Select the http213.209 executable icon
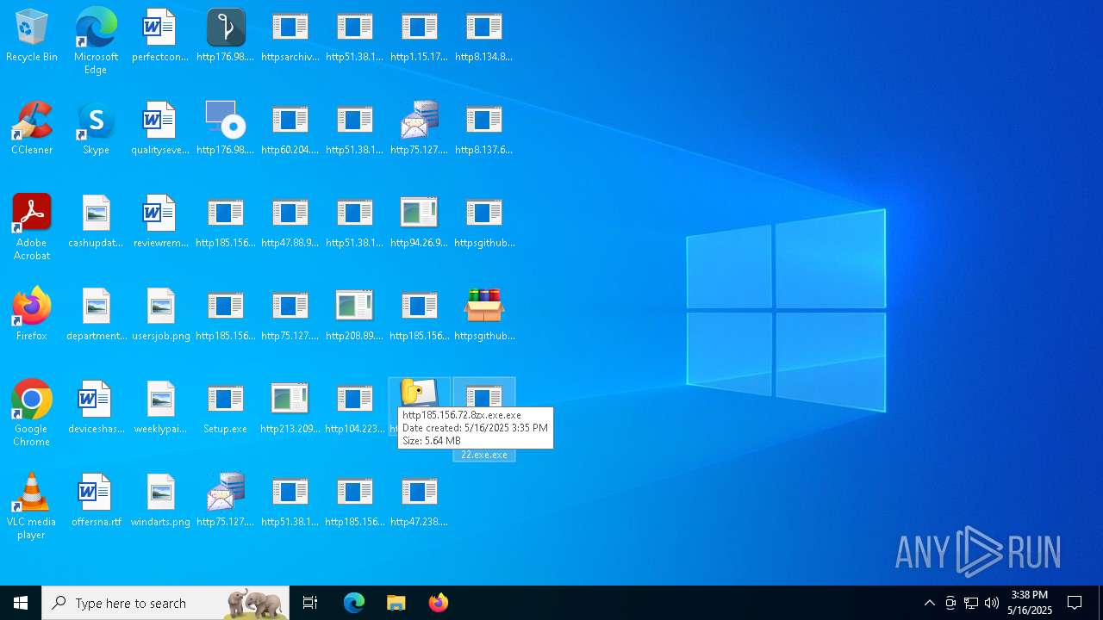This screenshot has height=620, width=1103. (290, 408)
